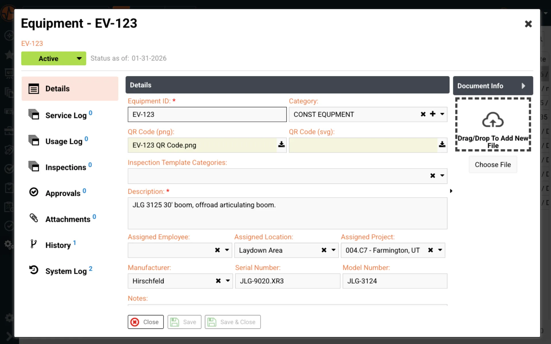The image size is (551, 344).
Task: Click the Drag/Drop To Add New File zone
Action: [x=493, y=124]
